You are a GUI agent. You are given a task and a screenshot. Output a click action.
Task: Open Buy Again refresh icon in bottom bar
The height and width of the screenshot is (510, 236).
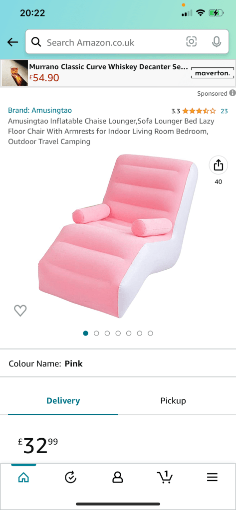pos(71,477)
